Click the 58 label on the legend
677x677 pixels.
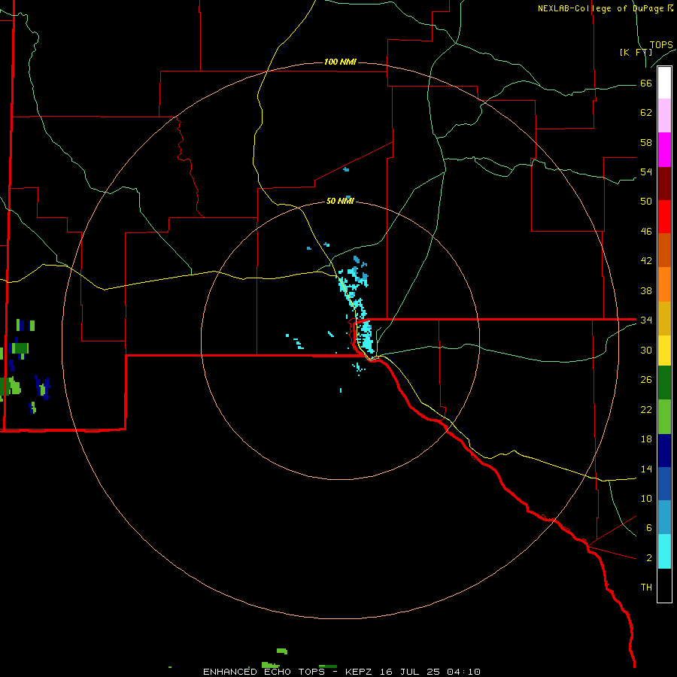646,142
